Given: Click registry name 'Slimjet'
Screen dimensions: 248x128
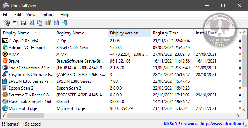Looking at the screenshot, I should point(63,102).
